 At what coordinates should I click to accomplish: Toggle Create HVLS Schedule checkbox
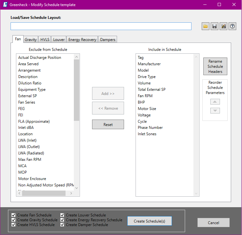[x=13, y=224]
